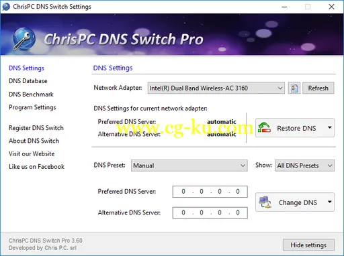The image size is (344, 256).
Task: Open About DNS Switch page
Action: pyautogui.click(x=34, y=141)
